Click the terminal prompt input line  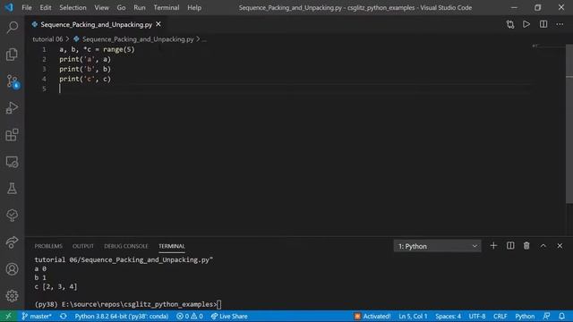128,304
